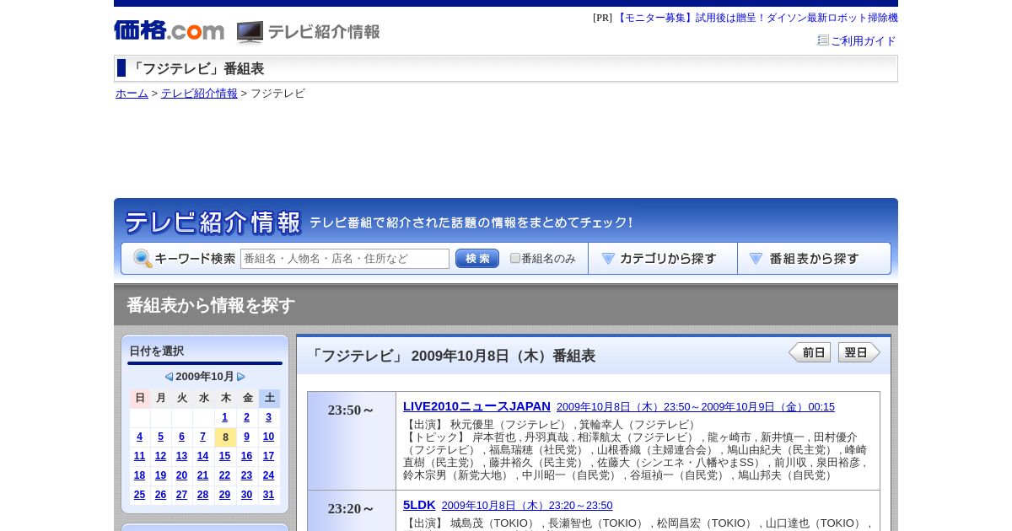Select October 25 in calendar

[x=139, y=495]
